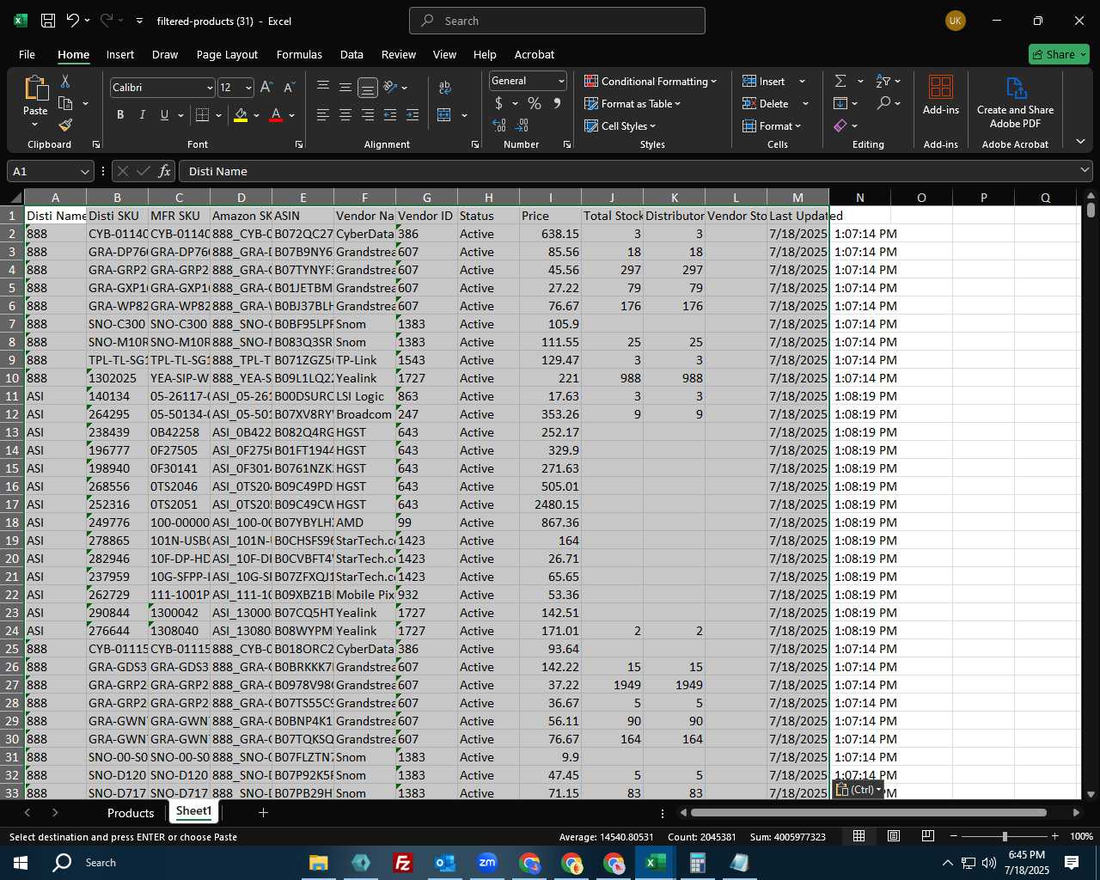Open the Calibri font name dropdown
Screen dimensions: 1100x880
coord(209,88)
